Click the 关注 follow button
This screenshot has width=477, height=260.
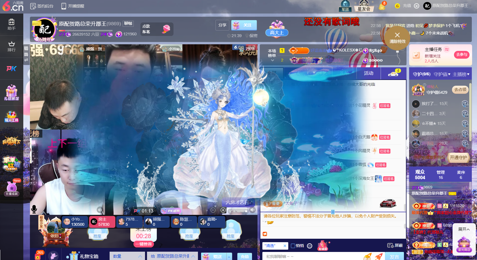[244, 25]
